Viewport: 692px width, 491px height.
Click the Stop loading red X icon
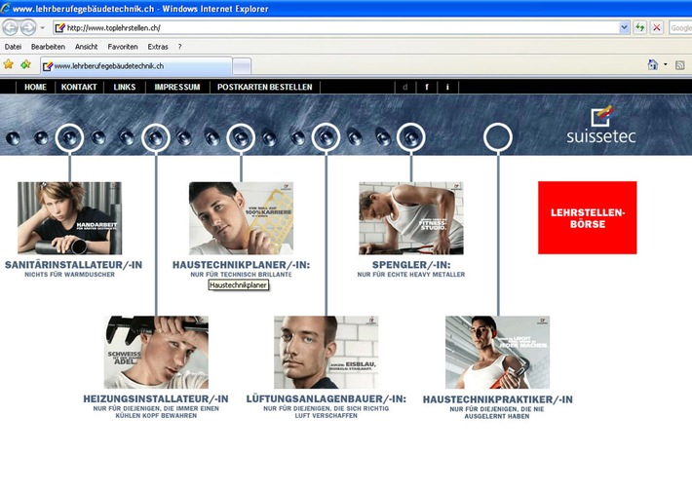[656, 28]
